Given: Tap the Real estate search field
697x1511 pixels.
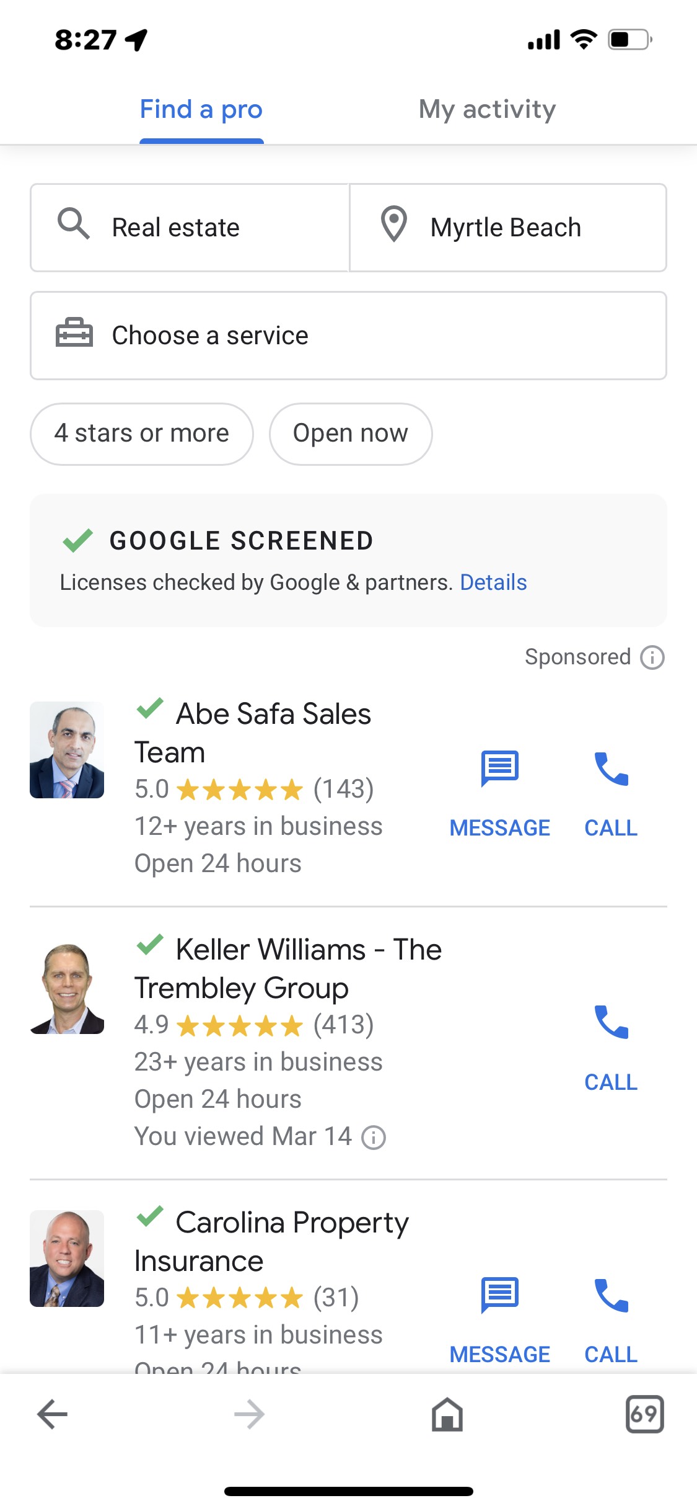Looking at the screenshot, I should pyautogui.click(x=190, y=228).
